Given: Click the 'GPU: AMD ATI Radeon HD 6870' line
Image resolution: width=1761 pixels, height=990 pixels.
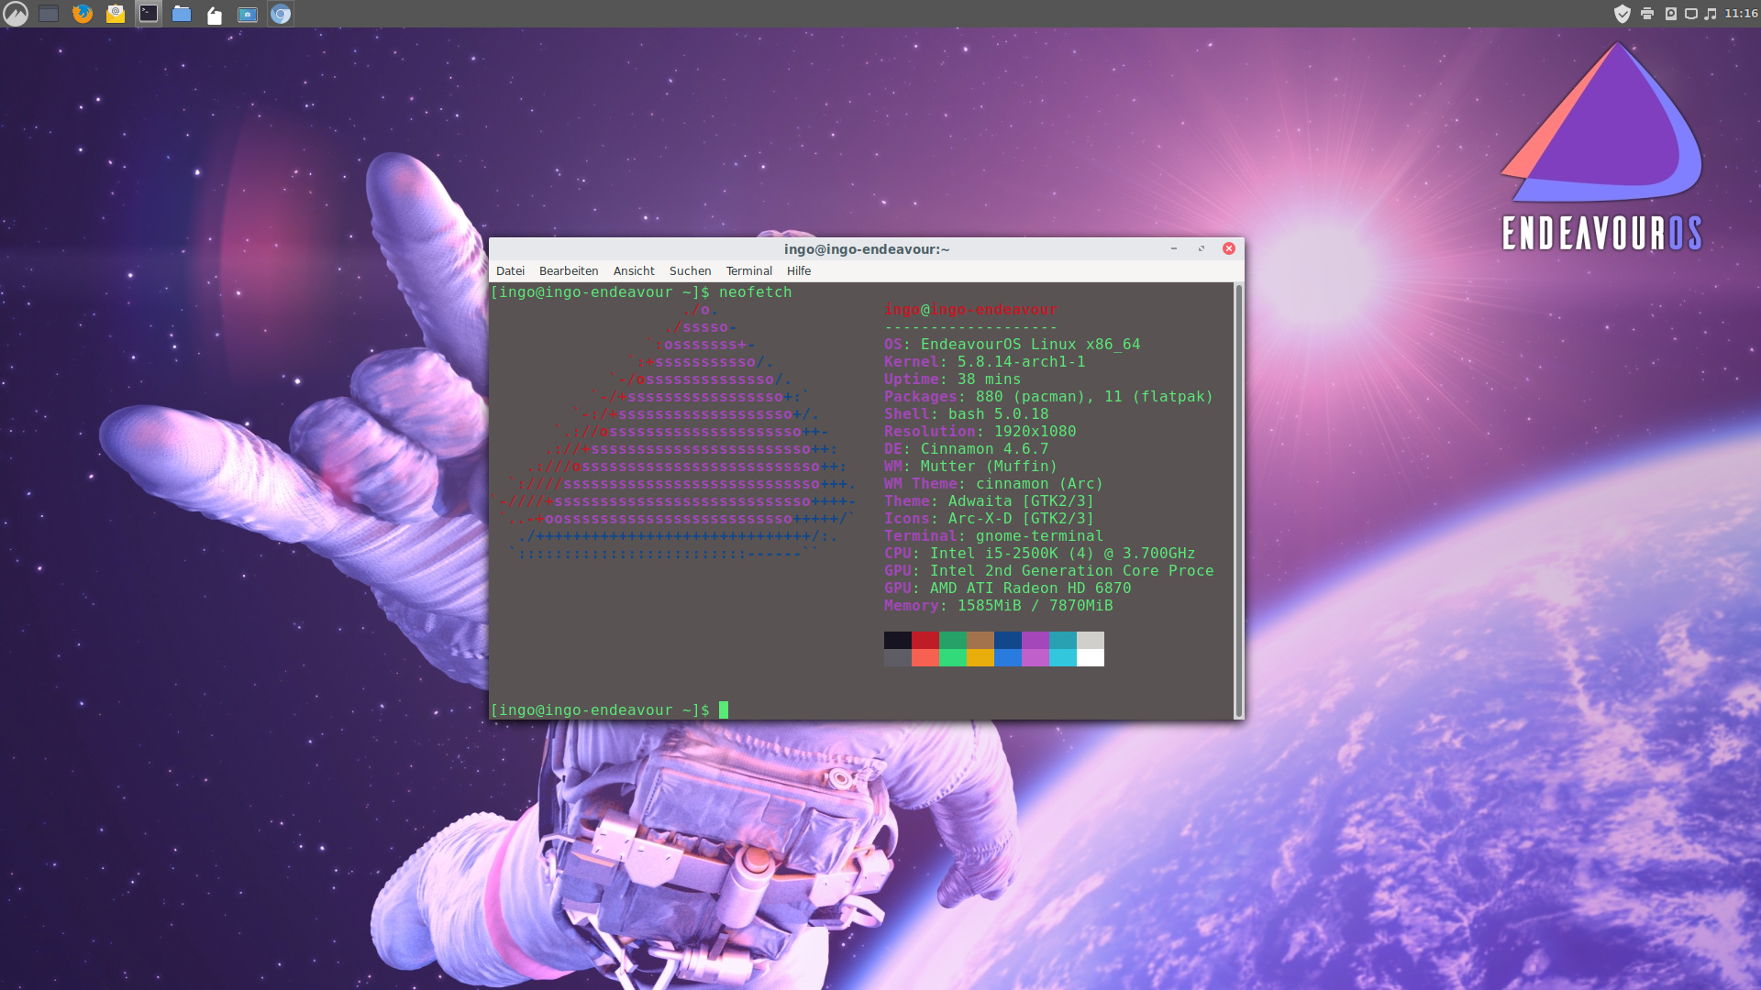Looking at the screenshot, I should 1008,588.
